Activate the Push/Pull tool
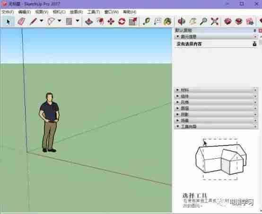Viewport: 262px width, 214px height. click(89, 21)
